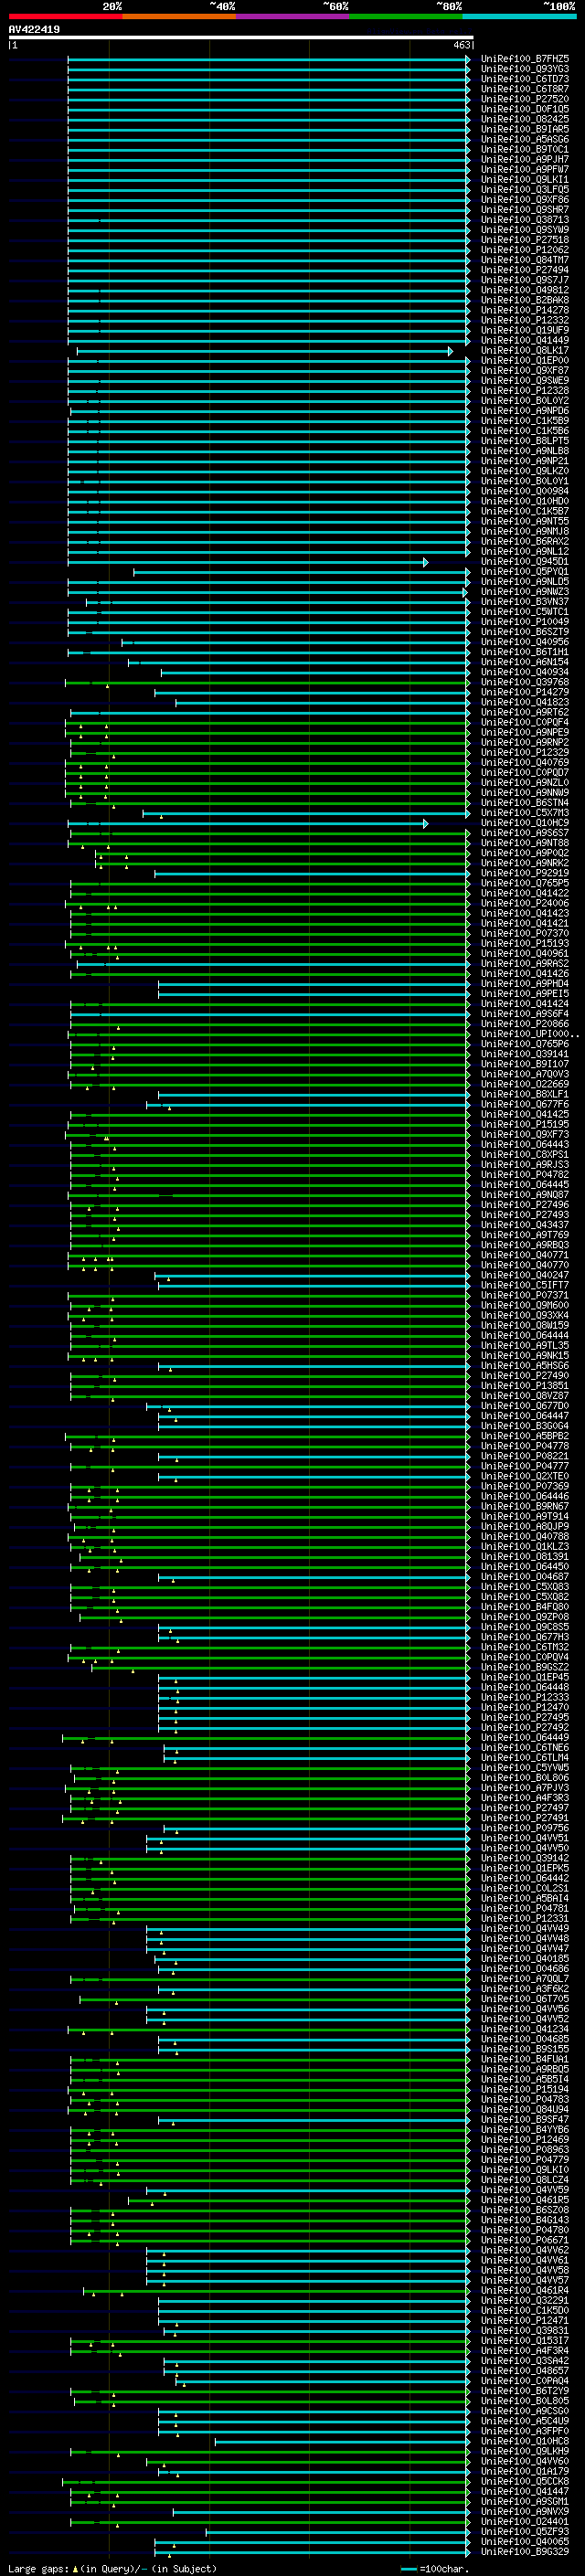The width and height of the screenshot is (585, 2576).
Task: Select label UniRef100_Q9SYW9
Action: click(x=524, y=229)
